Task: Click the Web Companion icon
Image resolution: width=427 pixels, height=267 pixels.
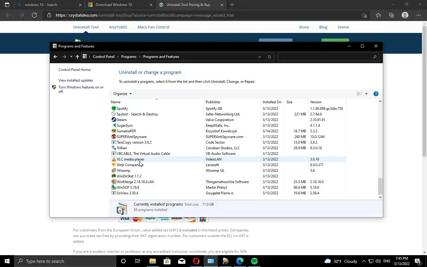Action: pyautogui.click(x=114, y=165)
